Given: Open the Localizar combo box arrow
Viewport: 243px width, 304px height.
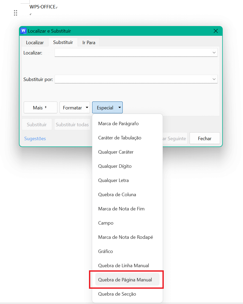Looking at the screenshot, I should [x=214, y=52].
